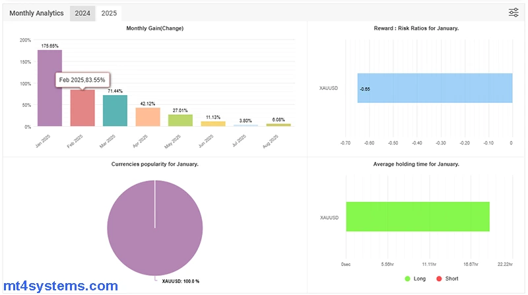This screenshot has height=295, width=528.
Task: Open the mt4systems.com link
Action: (59, 286)
